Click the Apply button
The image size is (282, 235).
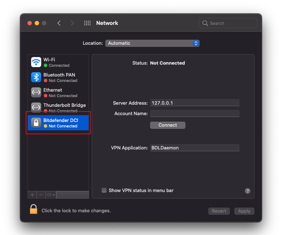click(x=244, y=211)
